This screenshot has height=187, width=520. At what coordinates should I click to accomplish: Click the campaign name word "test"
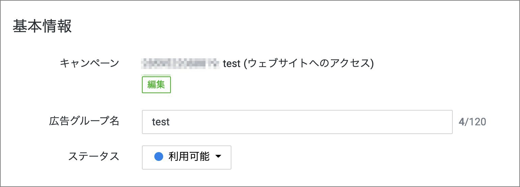click(x=231, y=63)
